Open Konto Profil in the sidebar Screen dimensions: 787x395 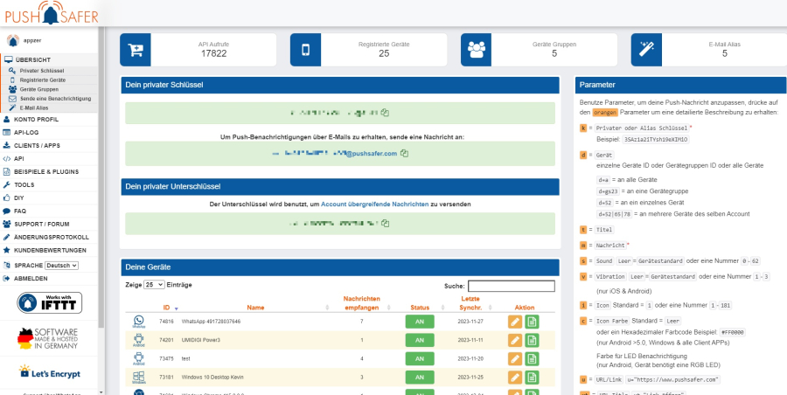pyautogui.click(x=36, y=119)
